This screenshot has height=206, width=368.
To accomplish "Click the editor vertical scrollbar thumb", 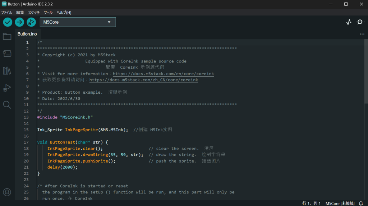I will [366, 71].
